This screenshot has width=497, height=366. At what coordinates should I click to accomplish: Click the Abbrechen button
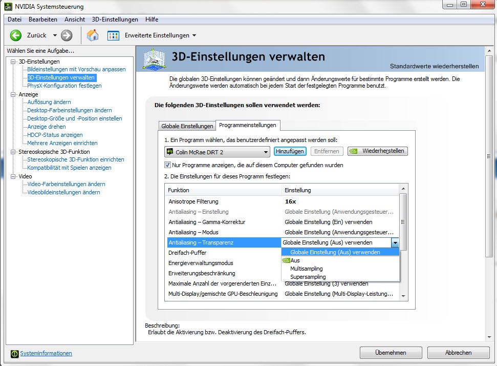pos(458,353)
